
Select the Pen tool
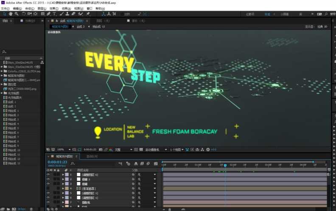[x=49, y=14]
